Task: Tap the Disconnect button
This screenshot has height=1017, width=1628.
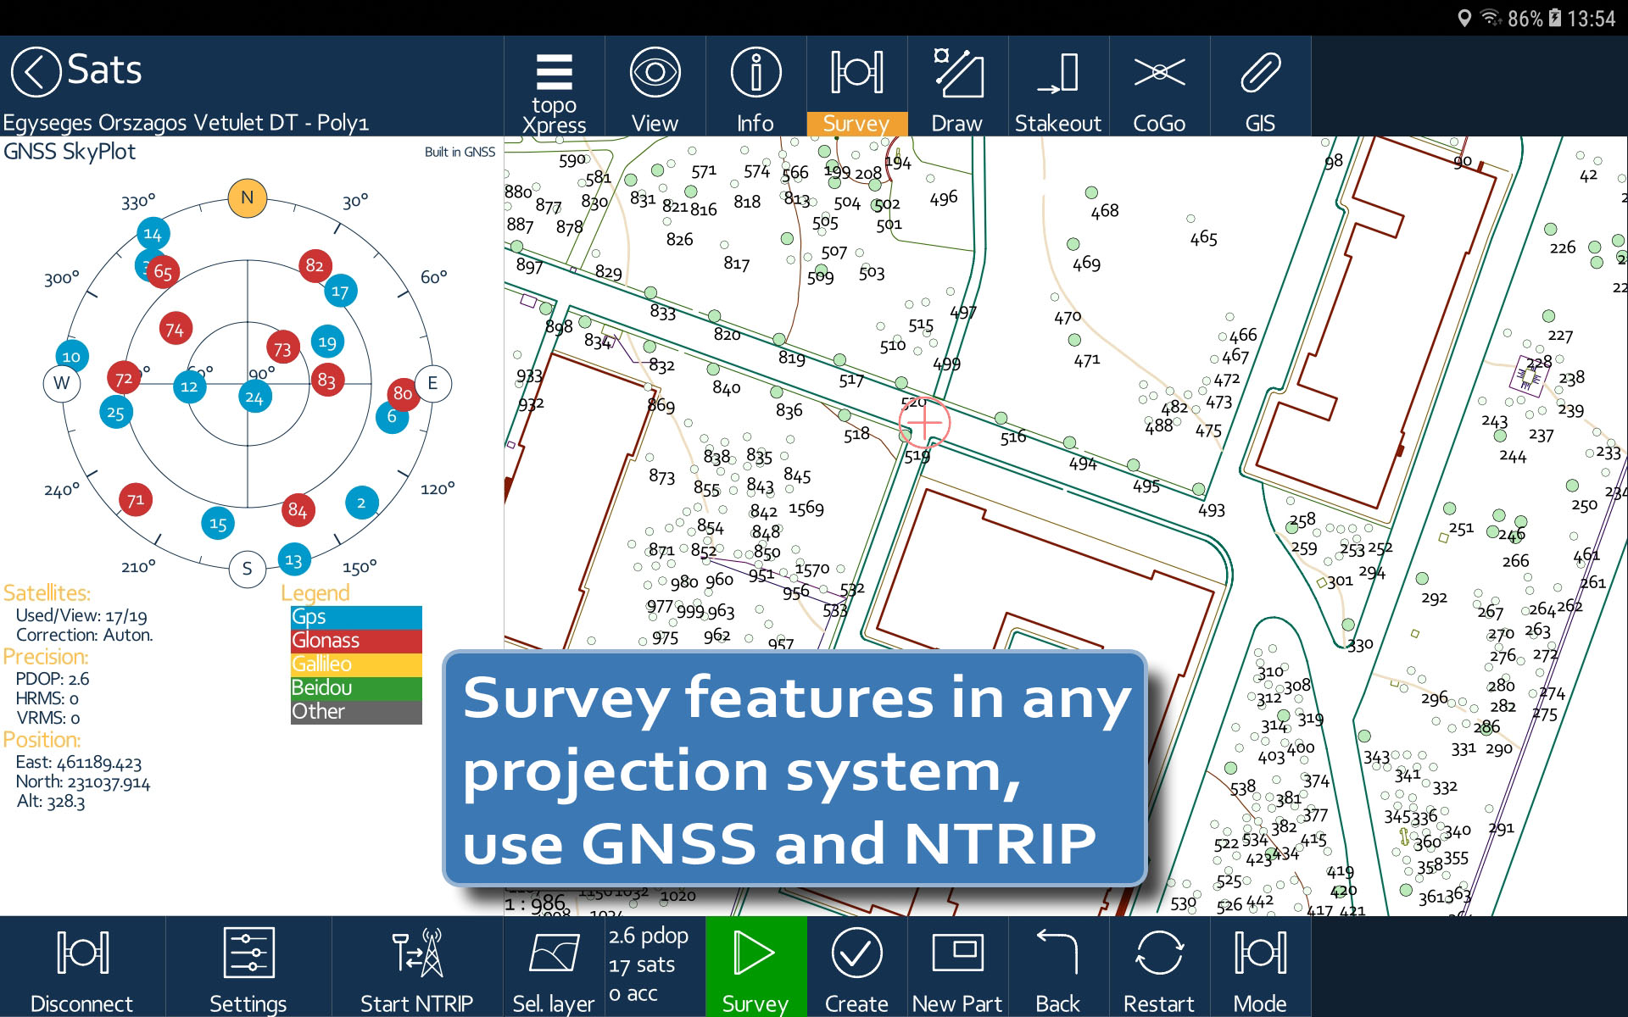Action: click(82, 967)
